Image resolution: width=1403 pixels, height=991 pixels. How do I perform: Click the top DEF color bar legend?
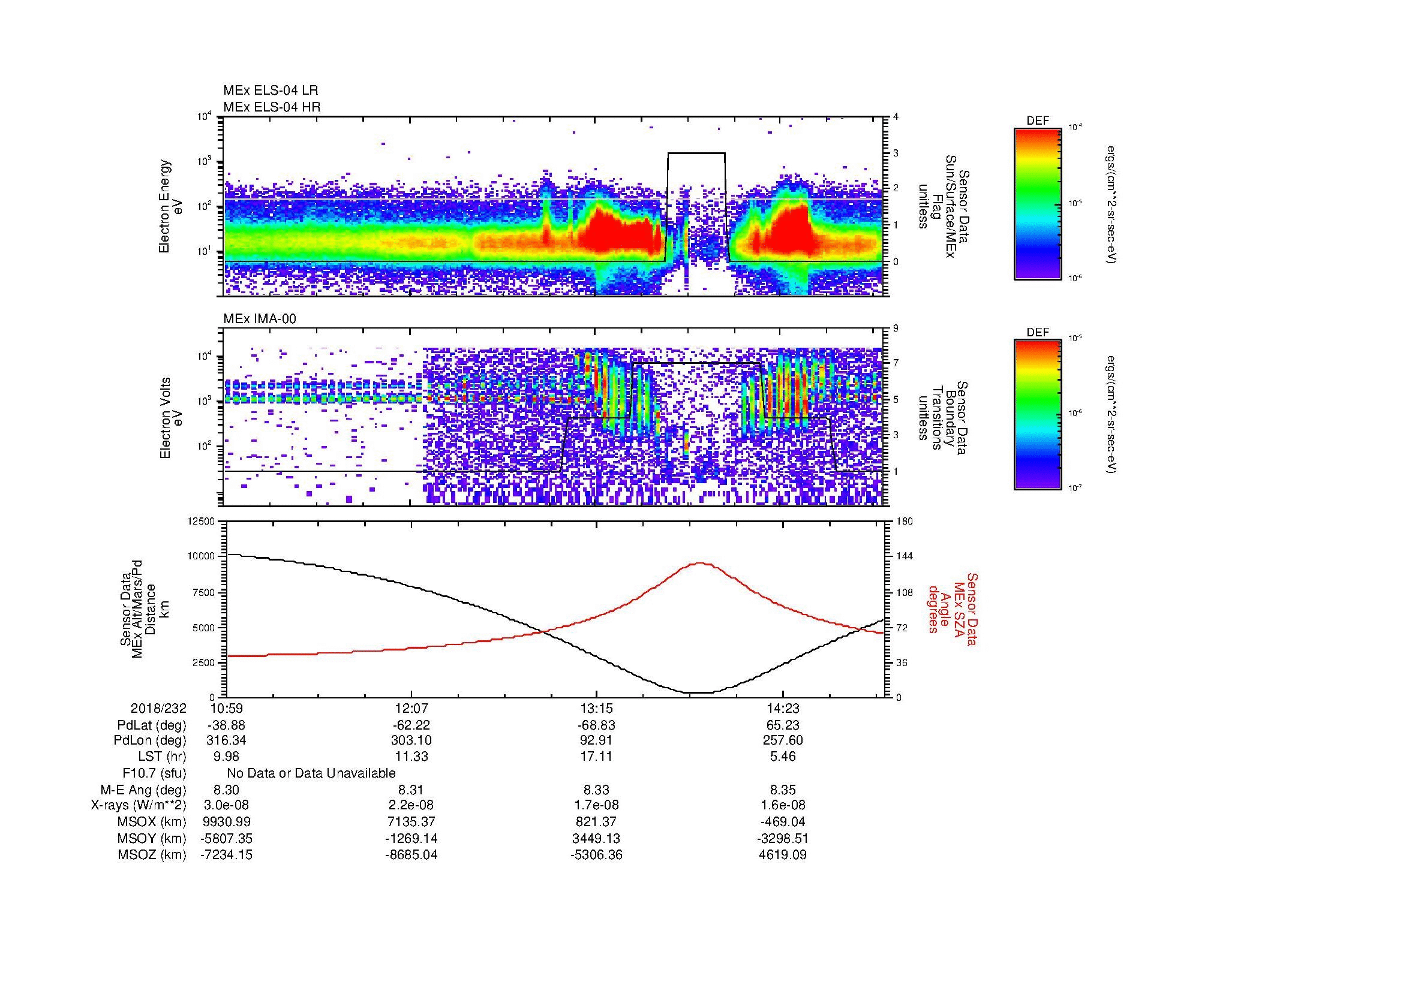click(1037, 203)
